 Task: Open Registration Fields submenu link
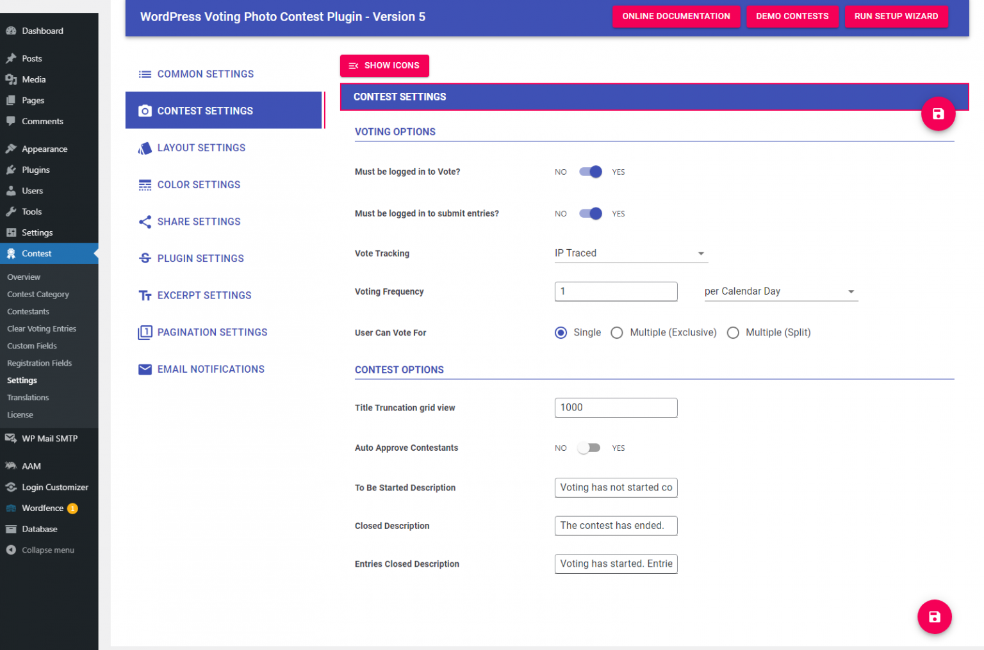pyautogui.click(x=39, y=363)
